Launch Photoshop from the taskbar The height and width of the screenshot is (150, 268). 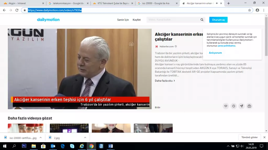point(24,146)
